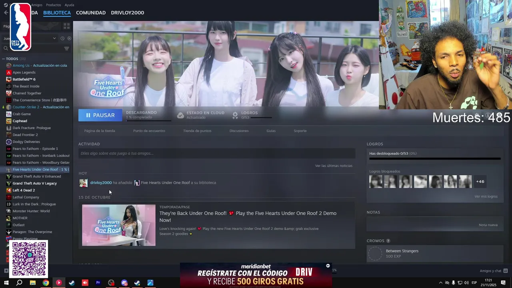Click the Paragon: The Overprime icon
Image resolution: width=512 pixels, height=288 pixels.
click(9, 232)
